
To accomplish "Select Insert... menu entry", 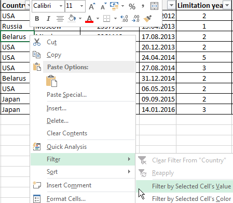I will point(83,108).
